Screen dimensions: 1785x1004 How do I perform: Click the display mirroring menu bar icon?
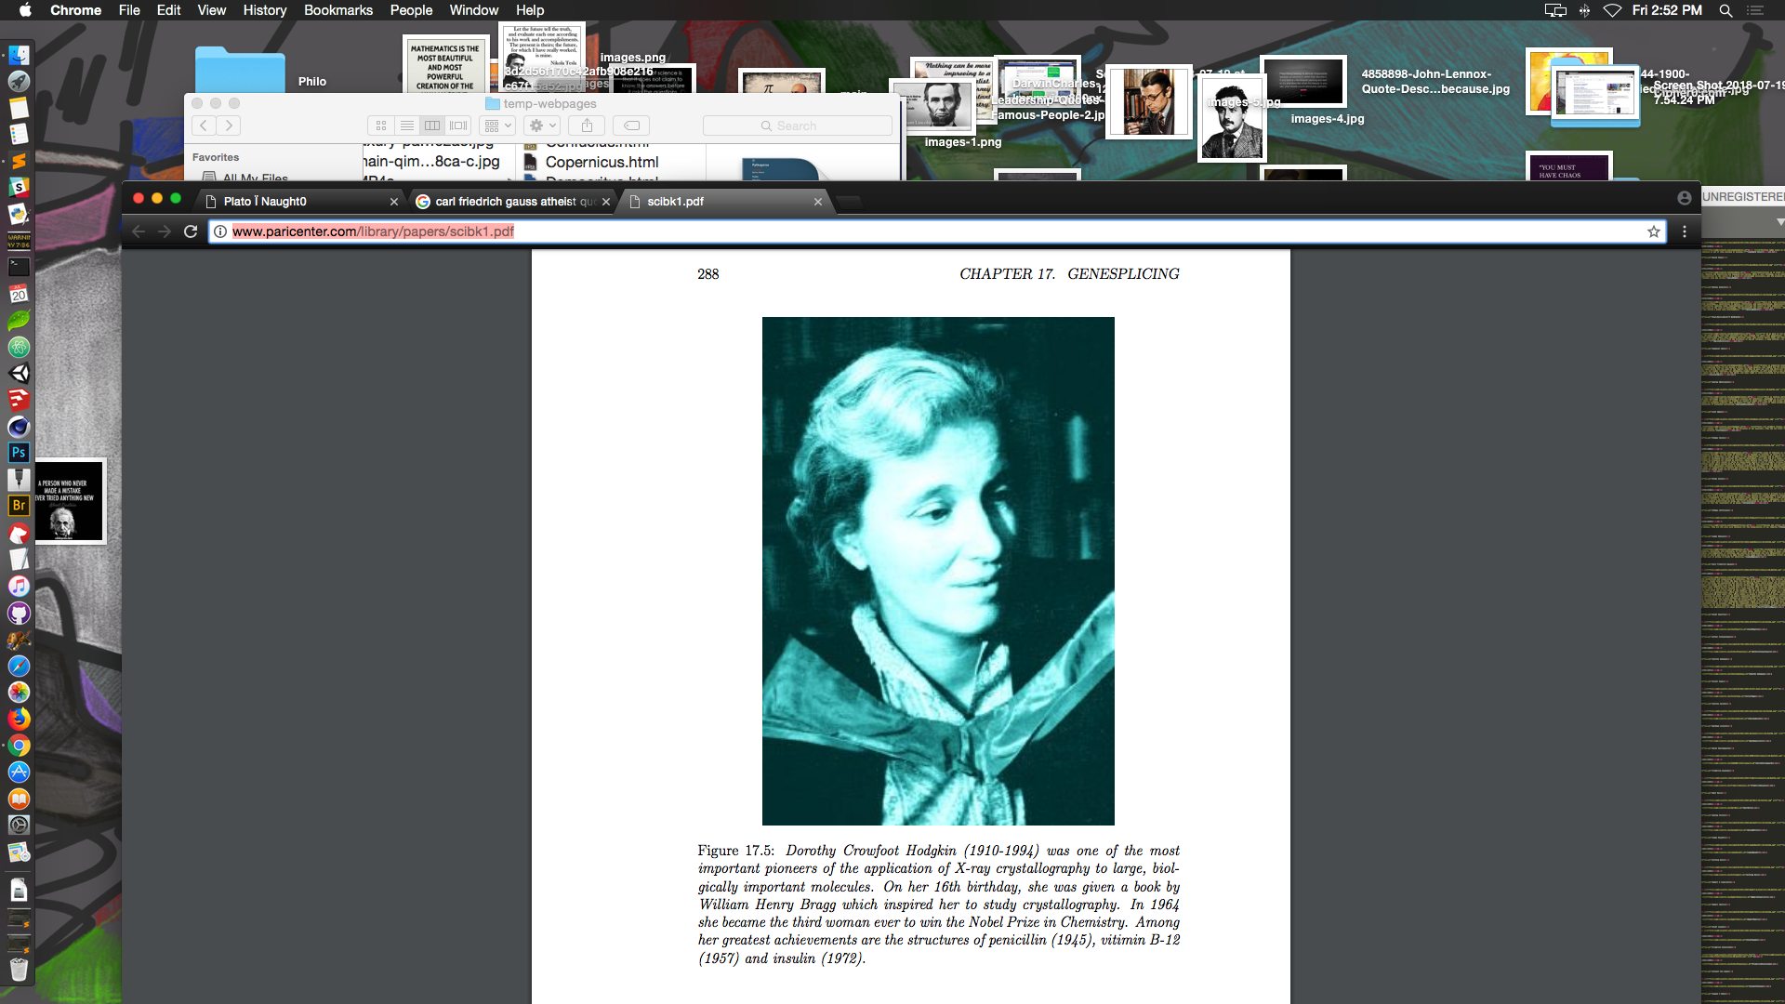tap(1555, 10)
